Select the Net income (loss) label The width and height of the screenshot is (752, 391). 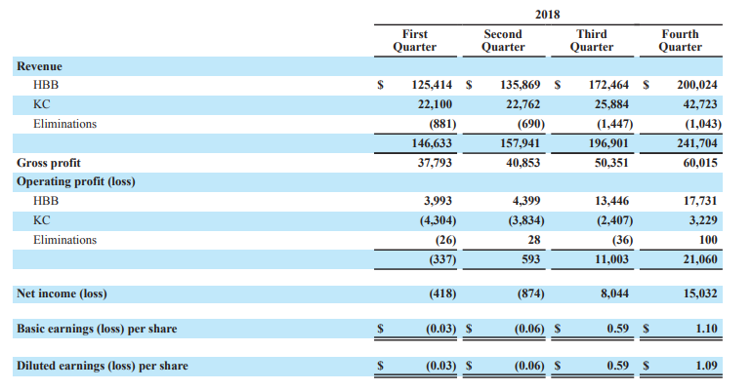coord(62,293)
